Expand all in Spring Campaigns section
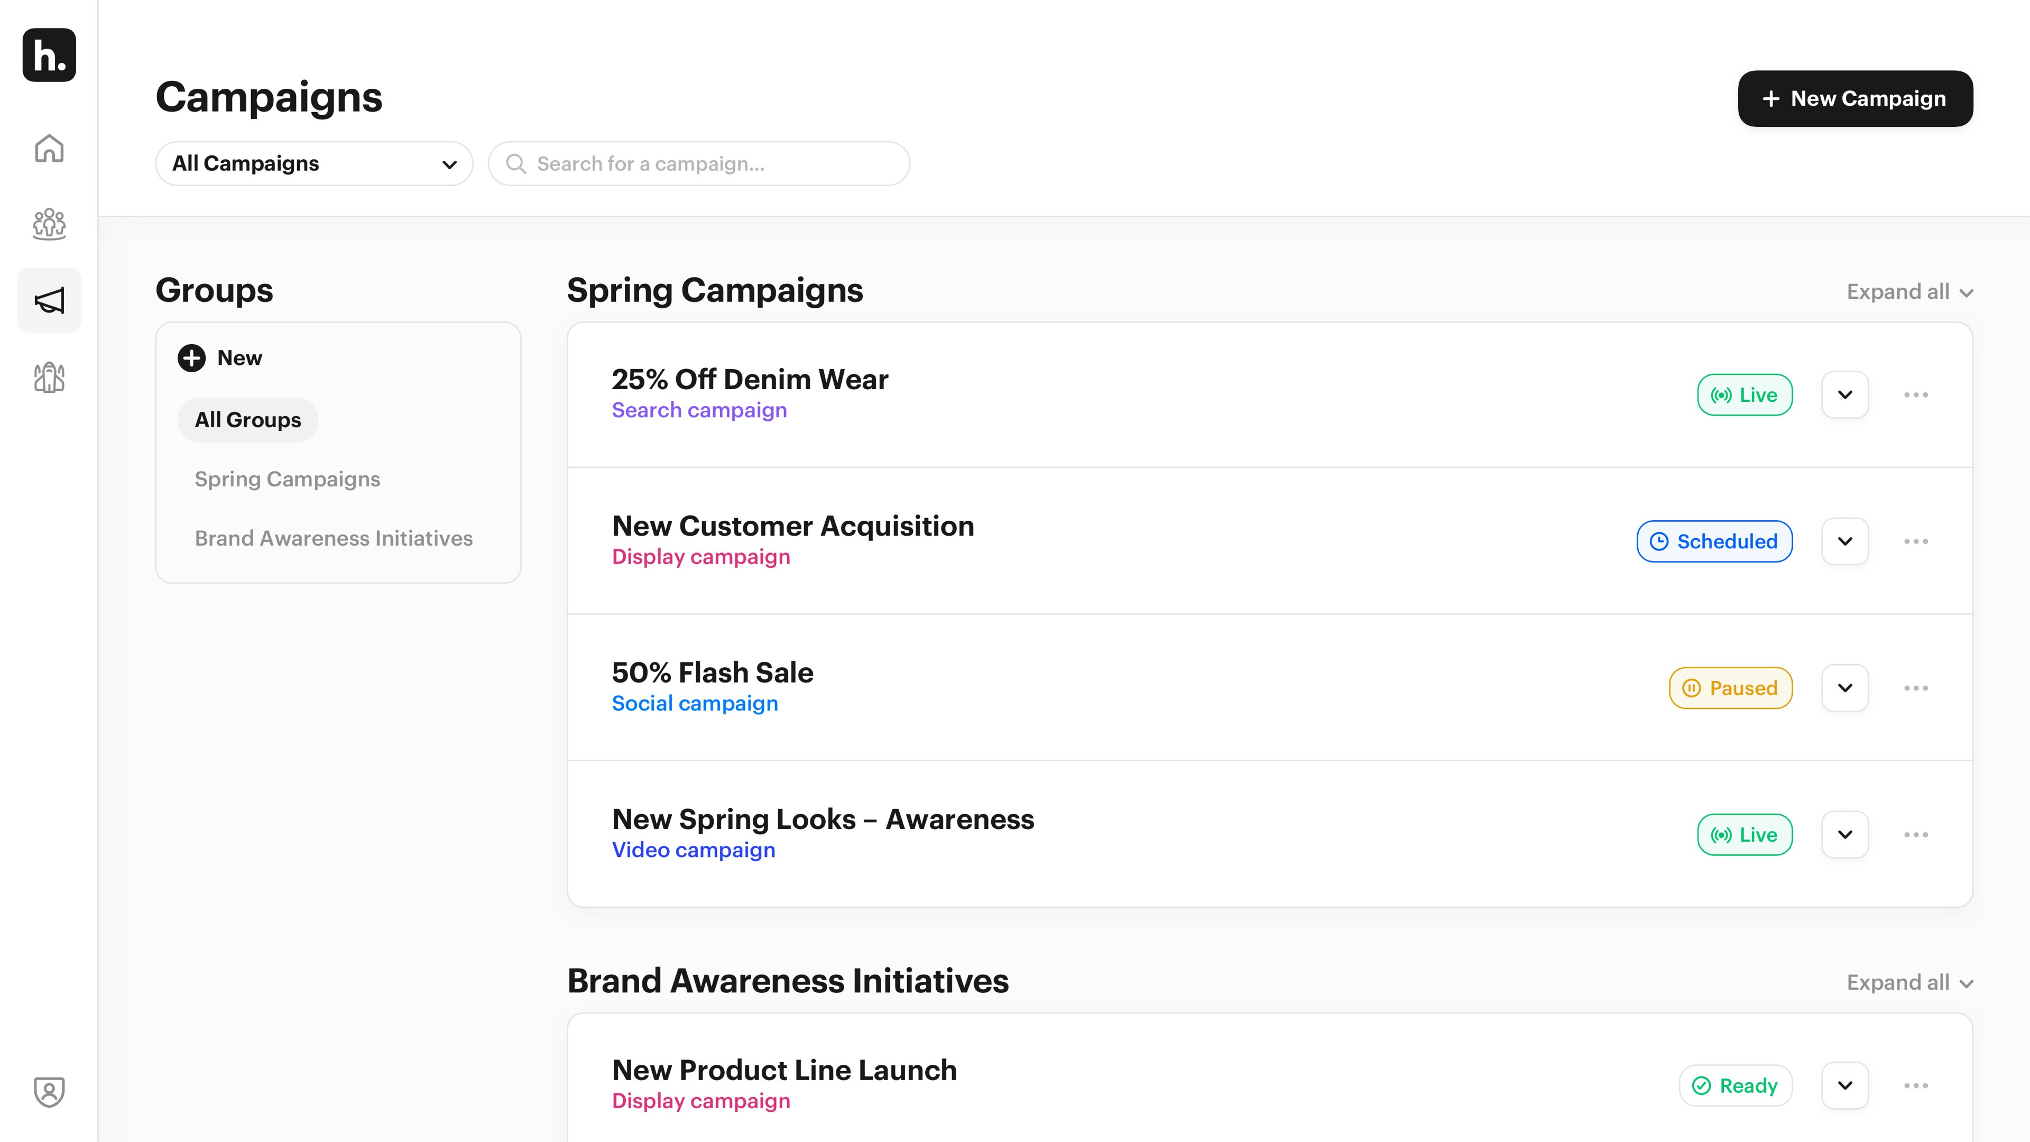The width and height of the screenshot is (2030, 1142). (1908, 292)
